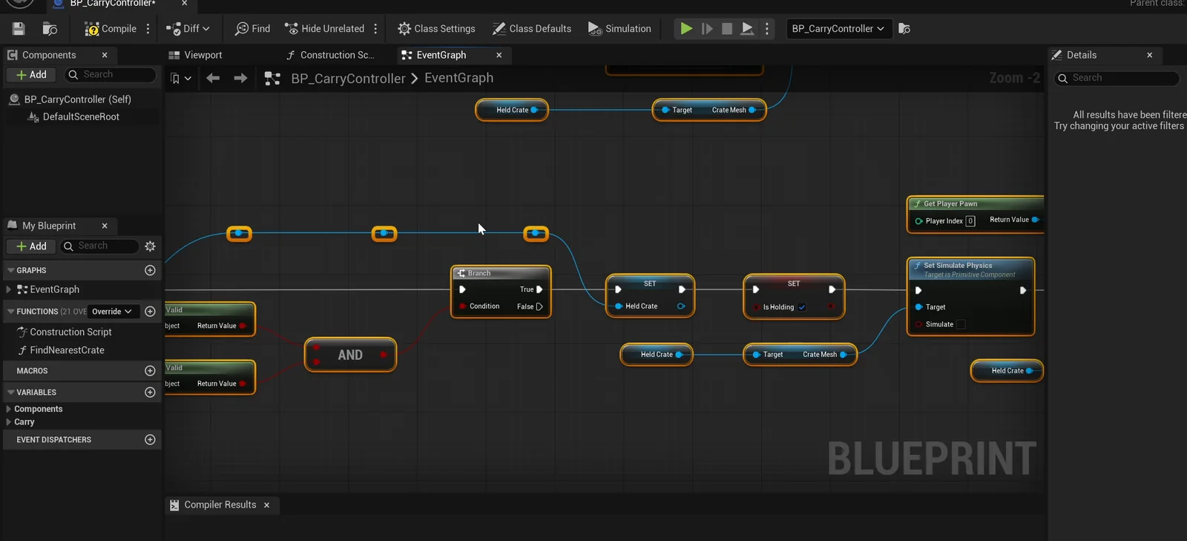Expand the EventGraph tree item
Screen dimensions: 1187x541
(8, 289)
